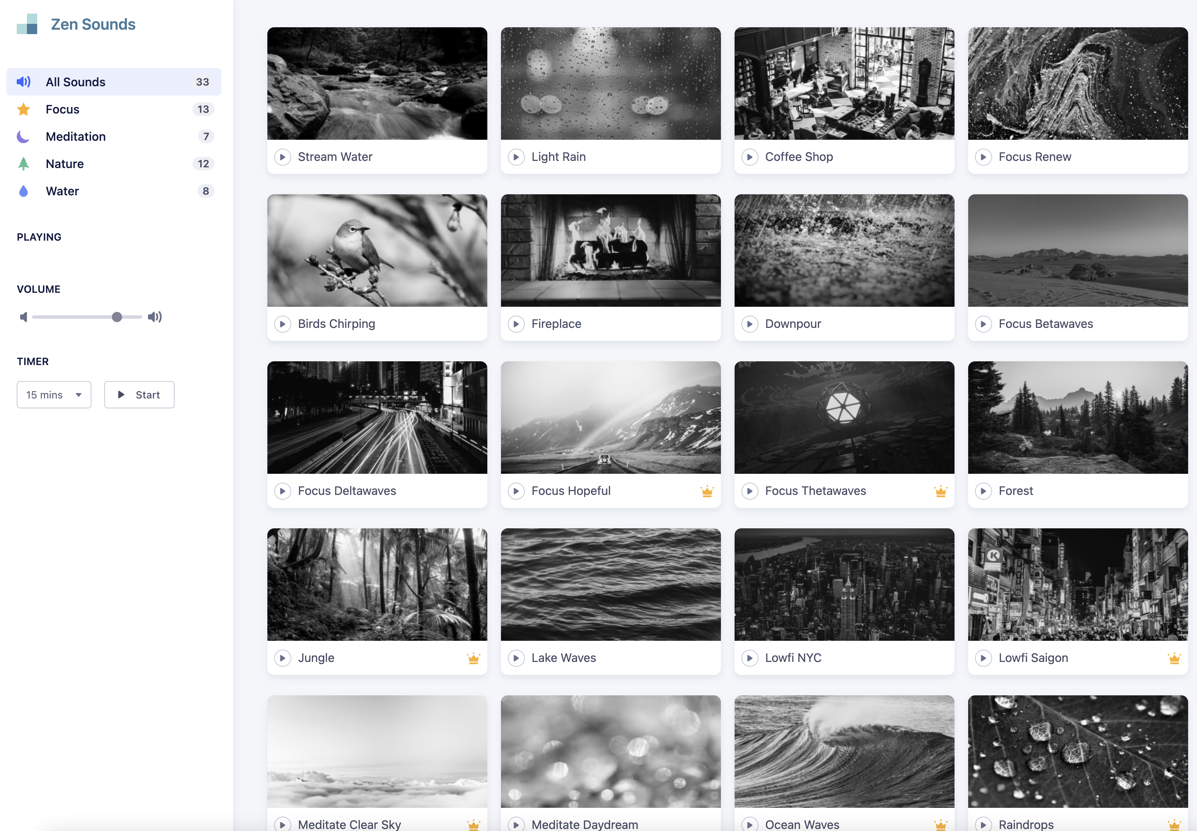The width and height of the screenshot is (1197, 831).
Task: Click the Focus Thetawaves crown icon
Action: tap(940, 491)
